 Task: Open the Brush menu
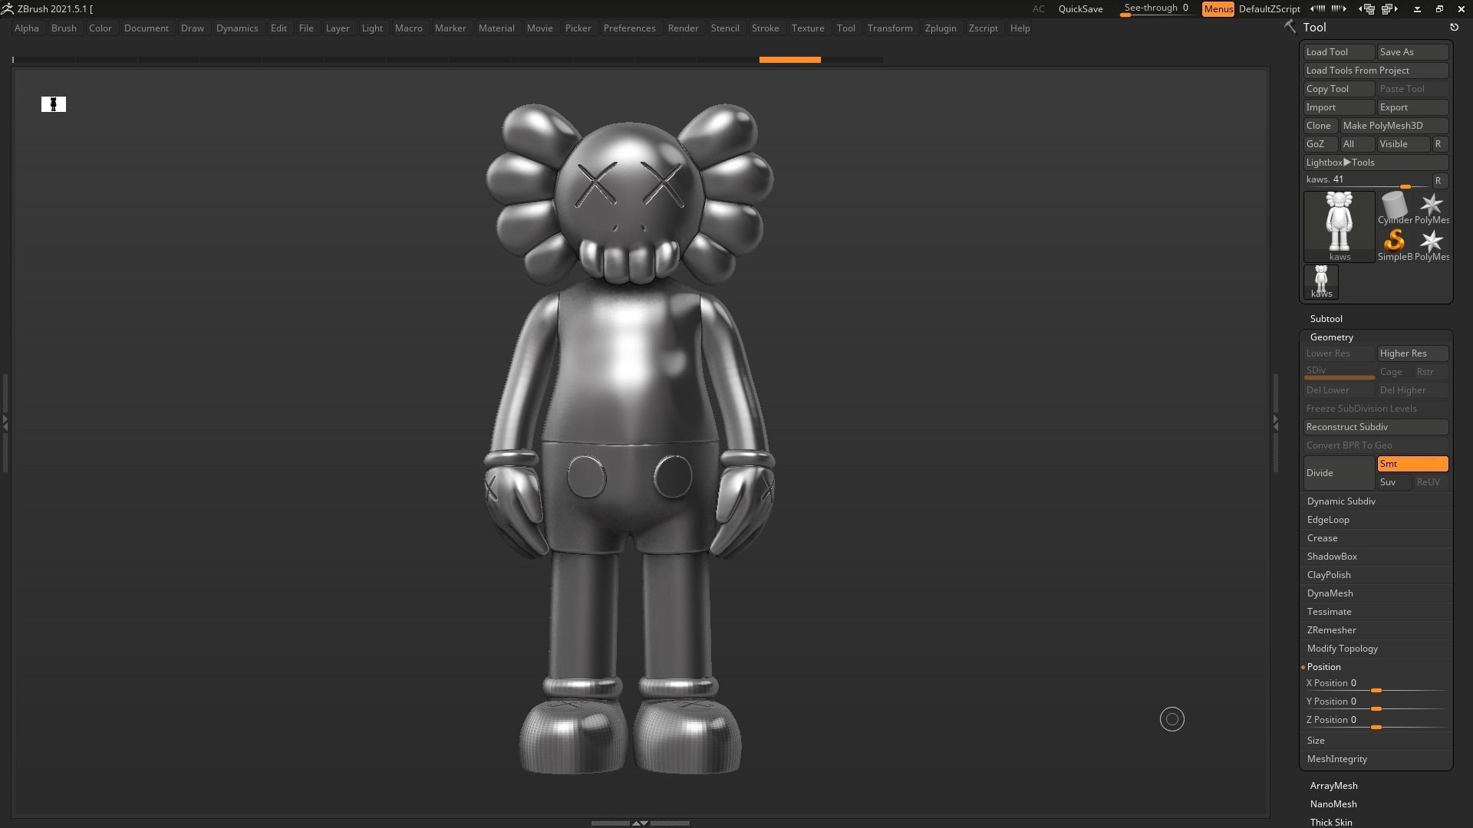click(x=64, y=28)
